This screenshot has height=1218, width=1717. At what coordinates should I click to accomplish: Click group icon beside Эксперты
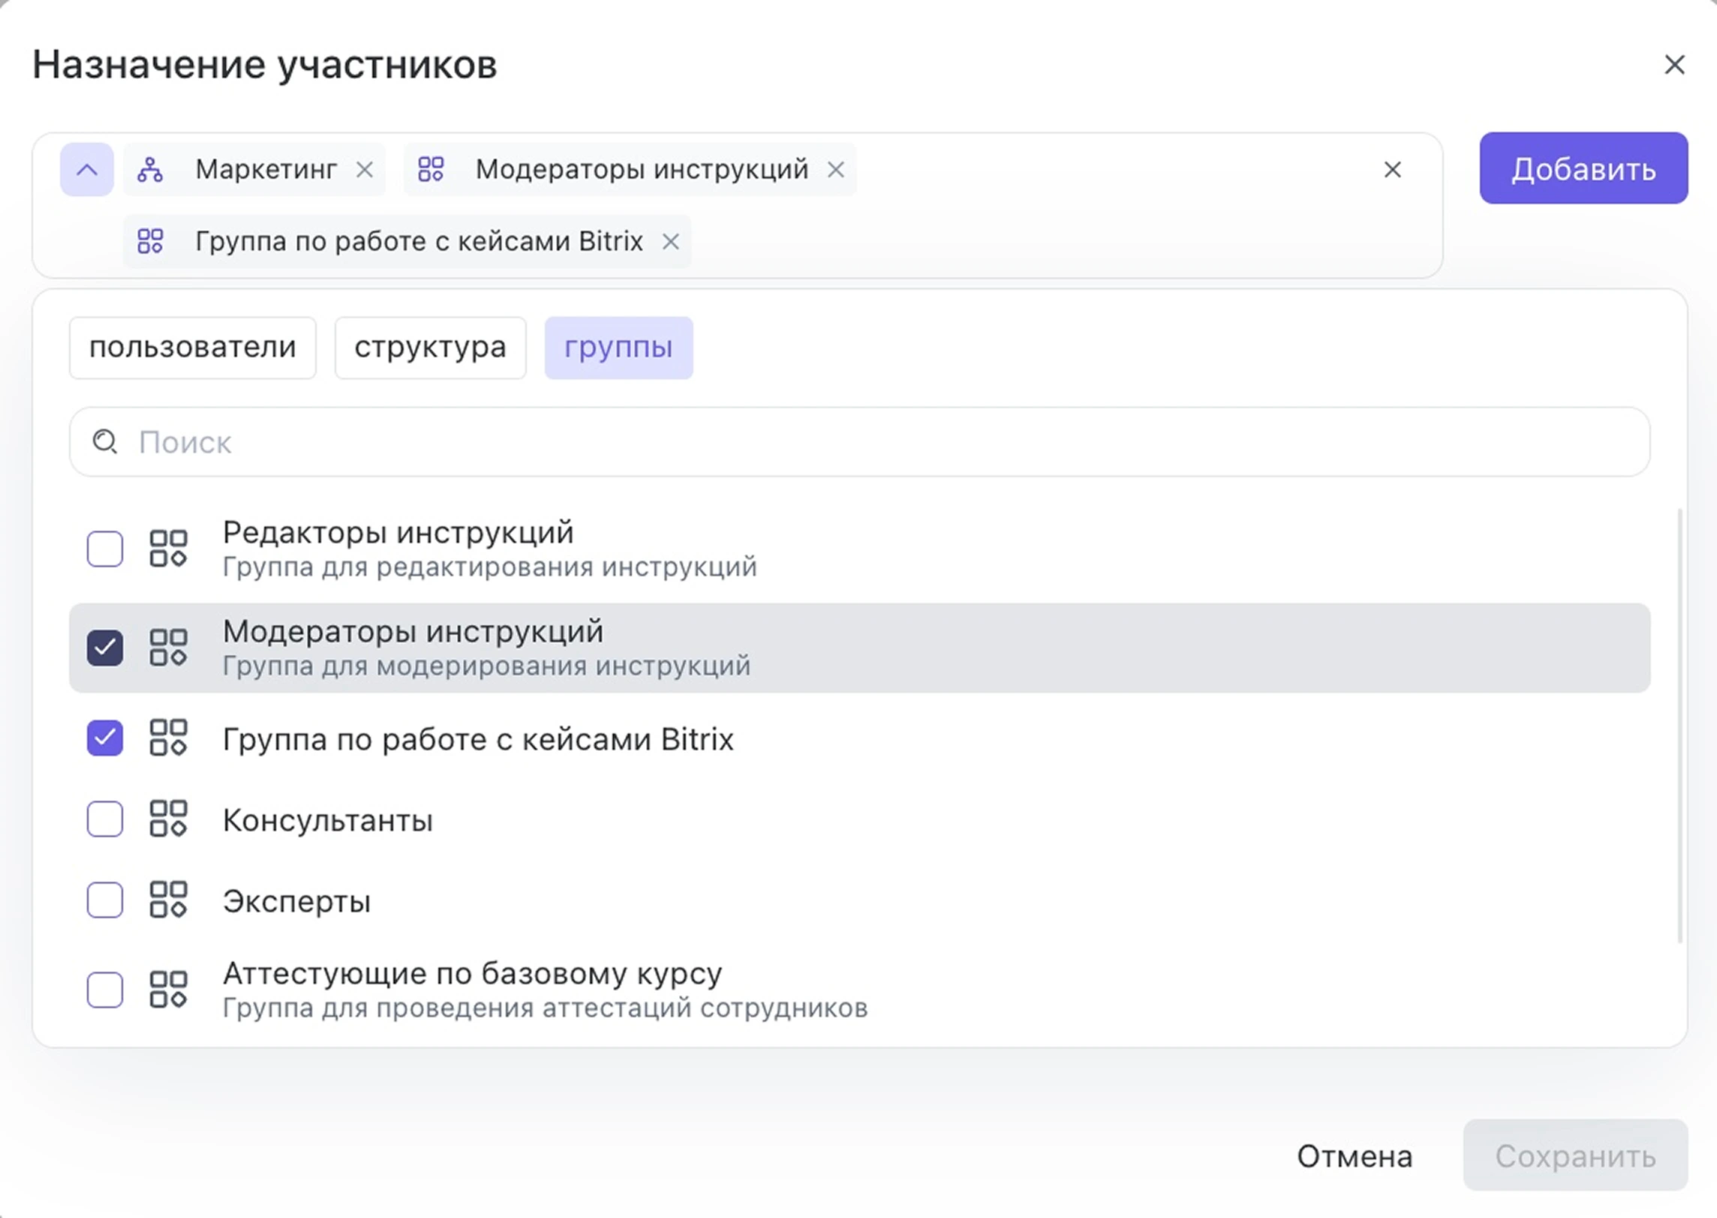click(x=168, y=899)
